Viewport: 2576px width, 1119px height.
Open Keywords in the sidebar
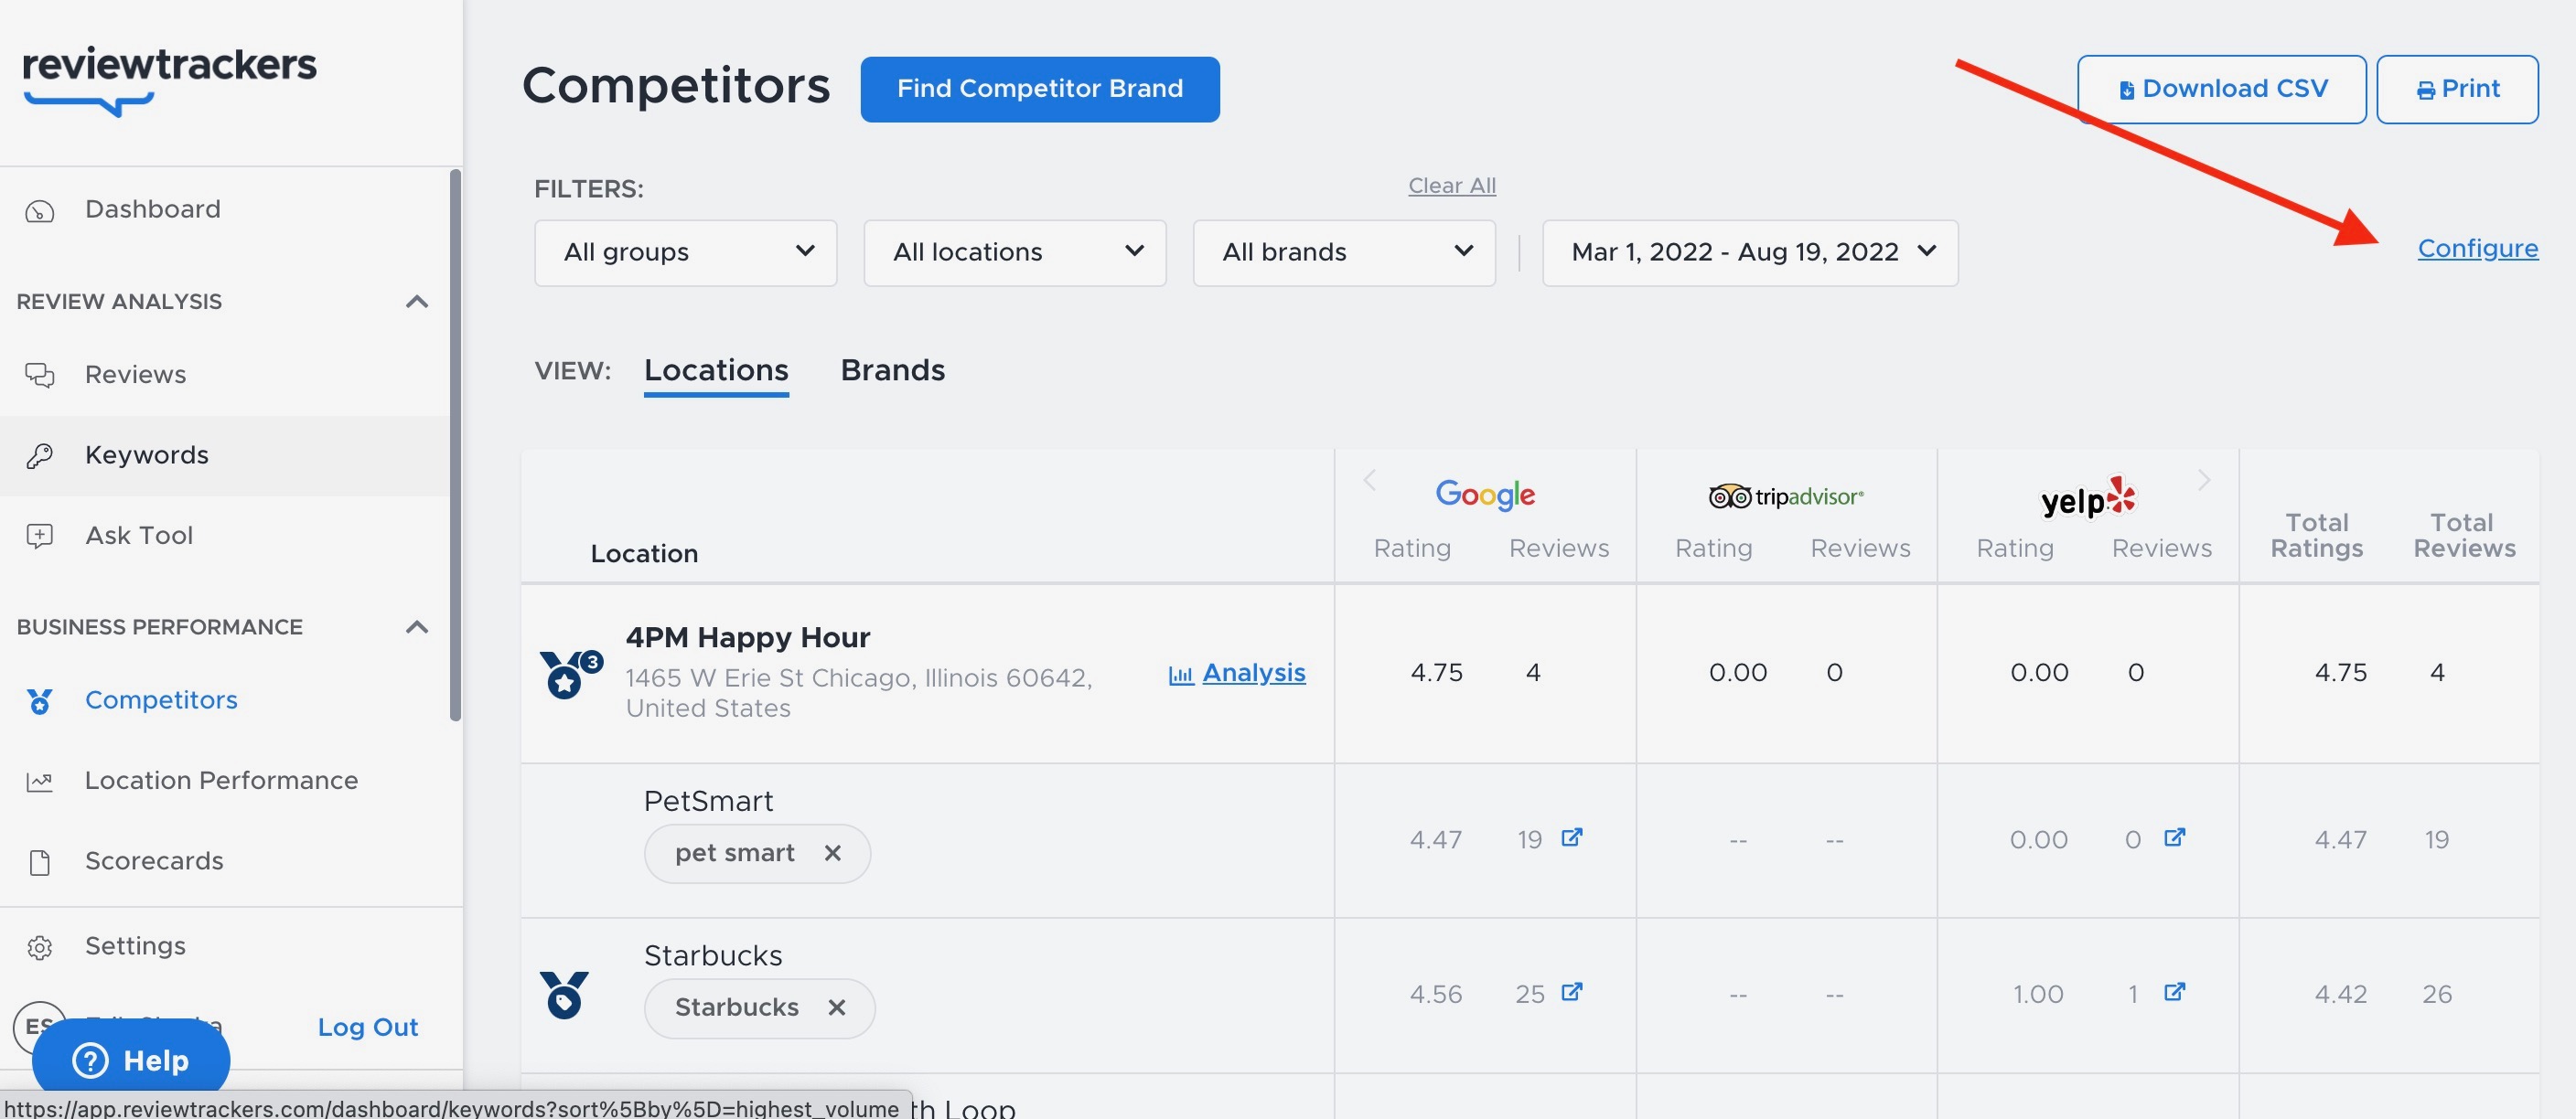[x=146, y=455]
